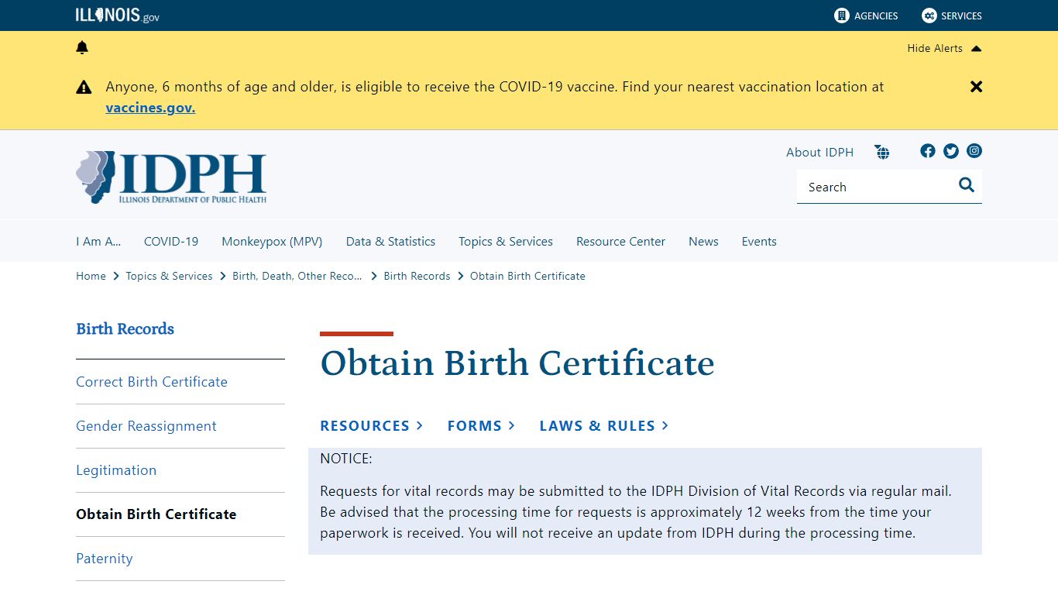Dismiss the COVID-19 vaccine alert

pyautogui.click(x=976, y=87)
